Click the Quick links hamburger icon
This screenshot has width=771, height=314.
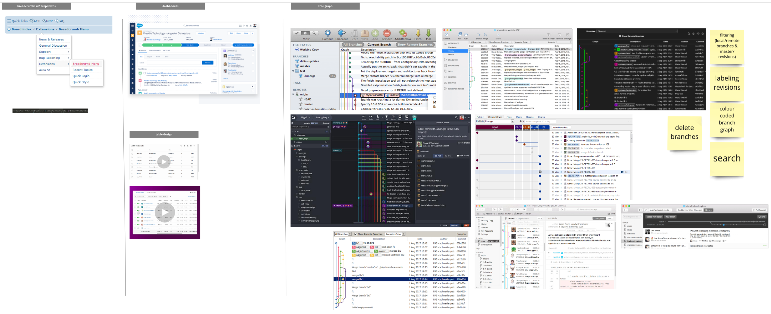click(9, 21)
